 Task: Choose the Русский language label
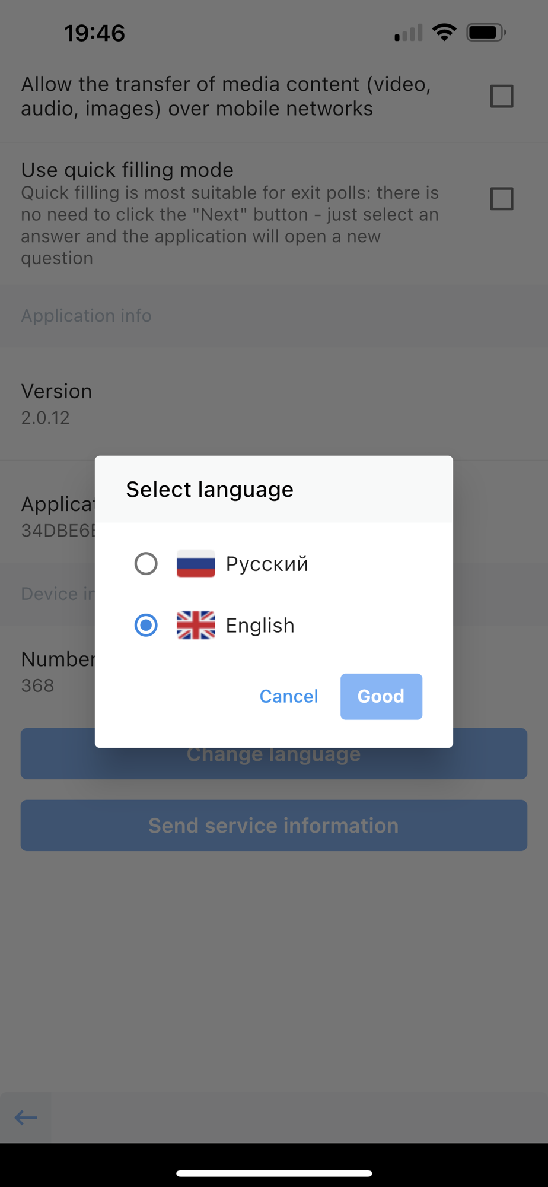[x=267, y=564]
